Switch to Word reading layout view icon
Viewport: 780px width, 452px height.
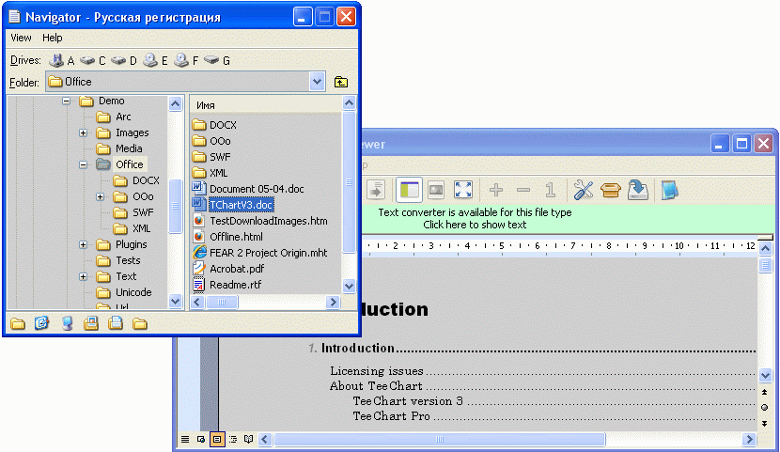[x=248, y=439]
